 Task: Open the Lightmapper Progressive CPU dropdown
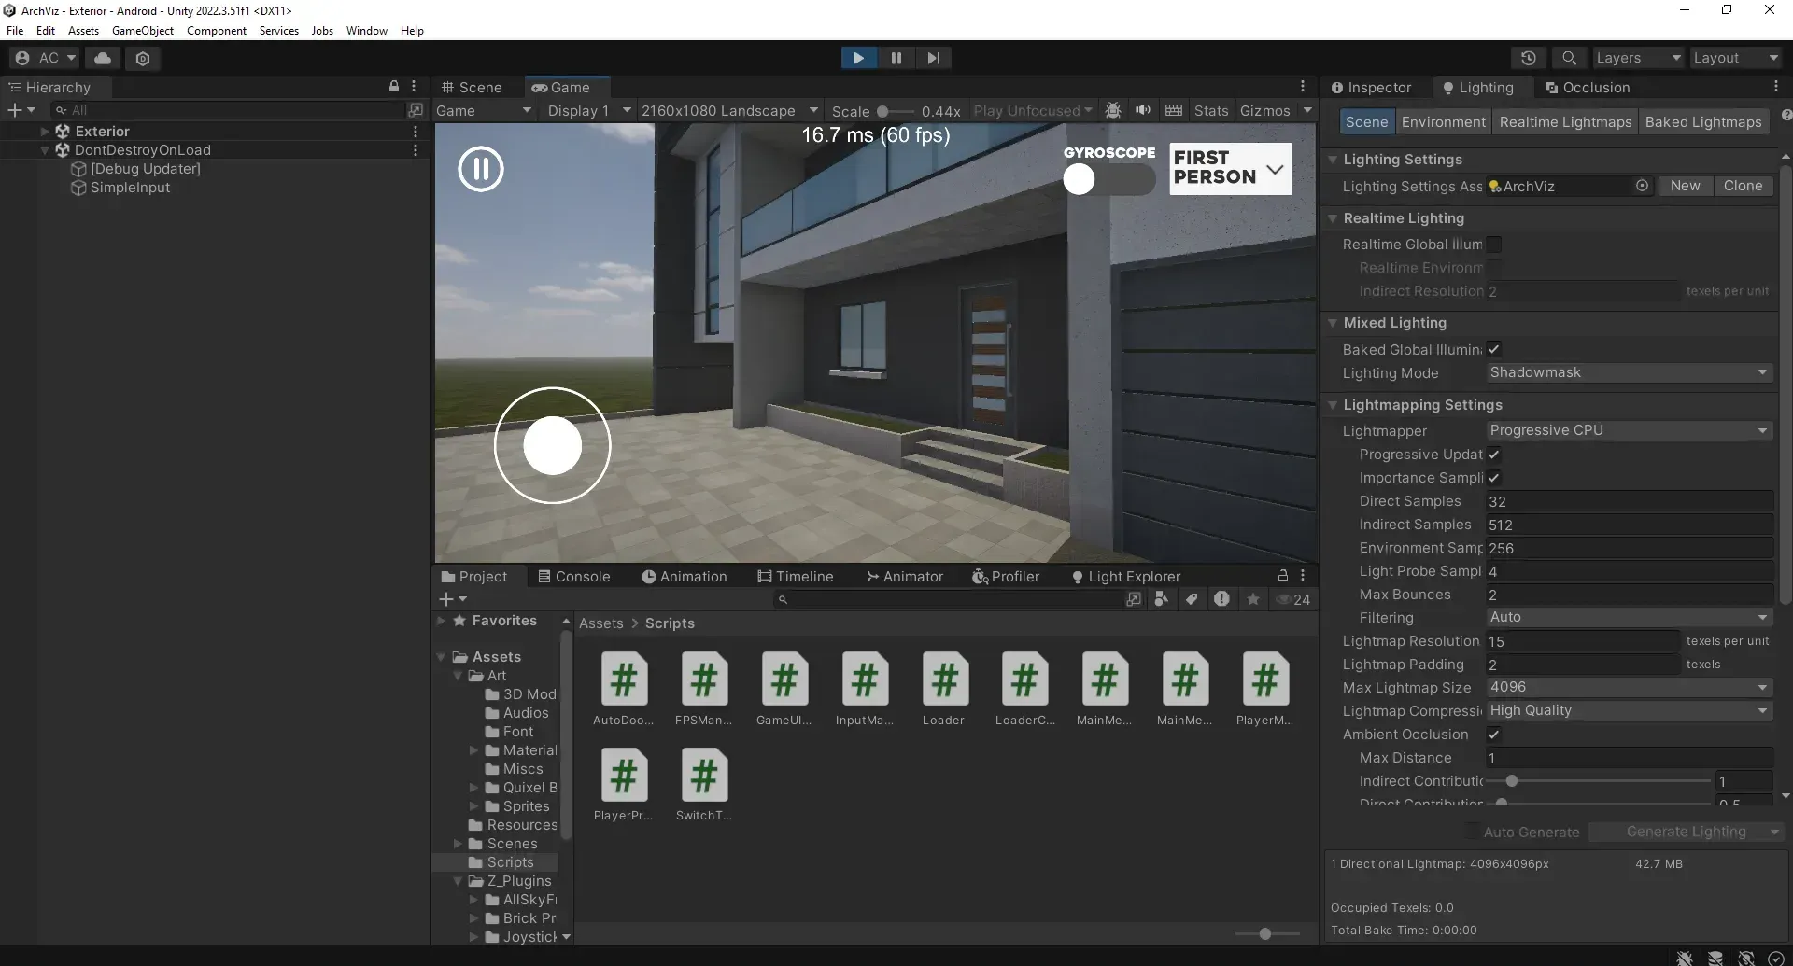[x=1630, y=430]
